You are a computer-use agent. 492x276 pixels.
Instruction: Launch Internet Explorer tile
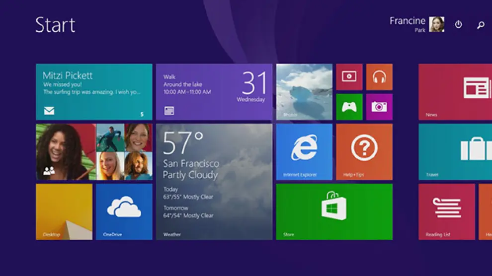coord(304,151)
